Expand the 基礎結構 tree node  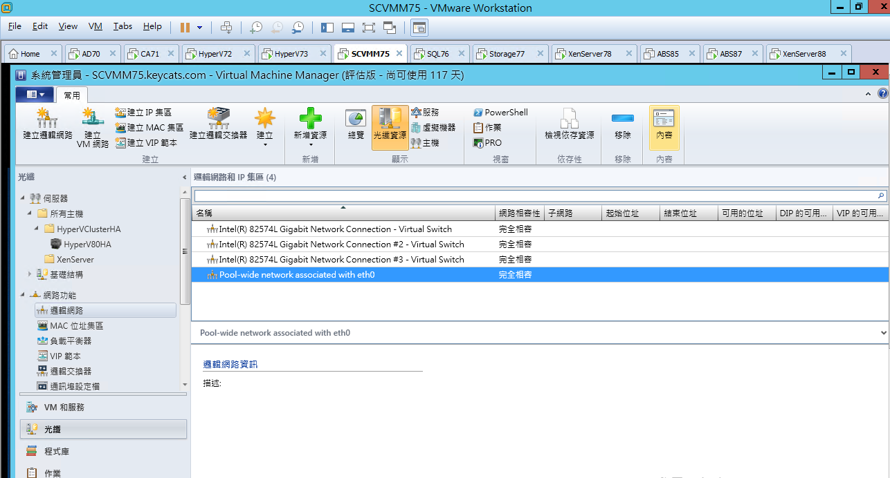click(x=30, y=274)
